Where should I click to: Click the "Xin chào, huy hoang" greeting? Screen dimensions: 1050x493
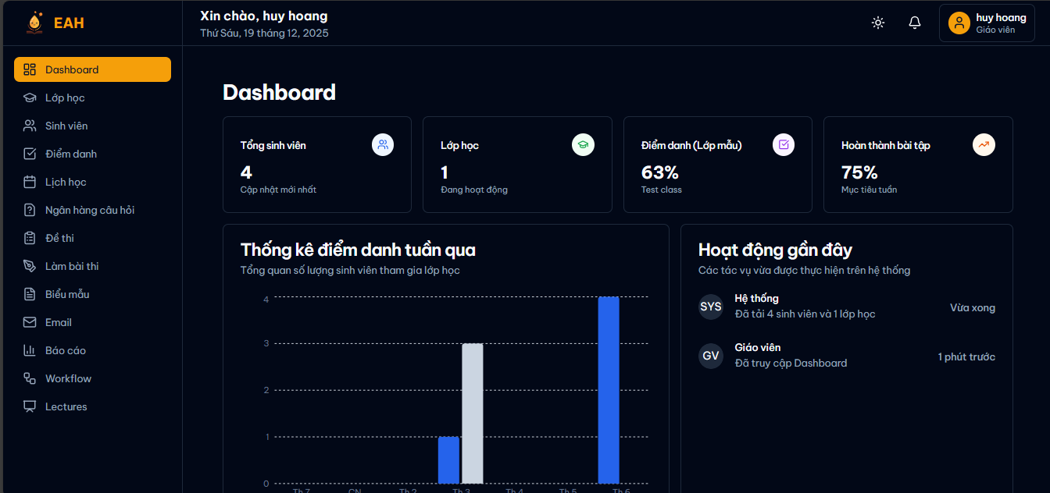[264, 16]
